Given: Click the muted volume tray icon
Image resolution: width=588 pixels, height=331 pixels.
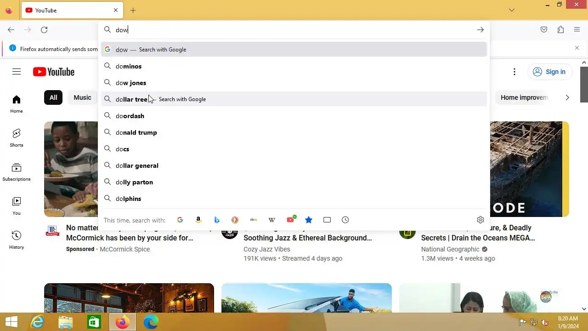Looking at the screenshot, I should coord(545,322).
